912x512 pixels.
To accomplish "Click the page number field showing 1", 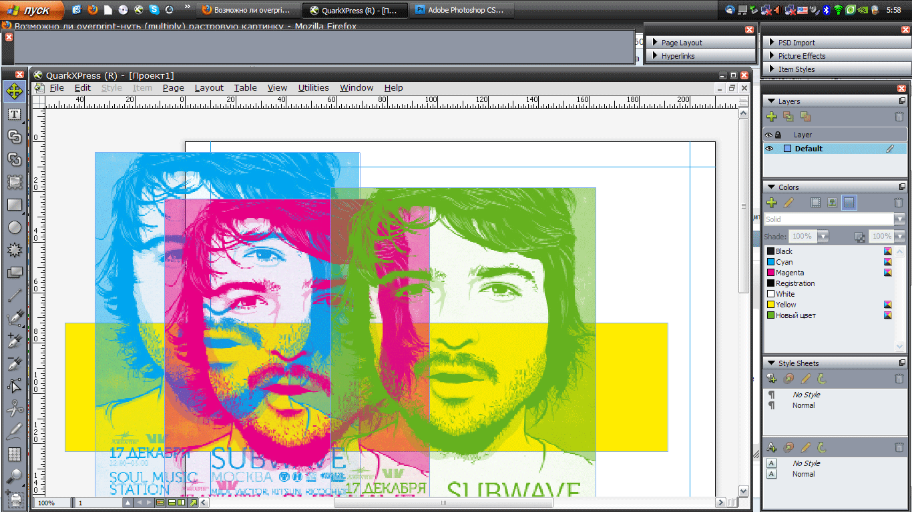I will coord(100,503).
